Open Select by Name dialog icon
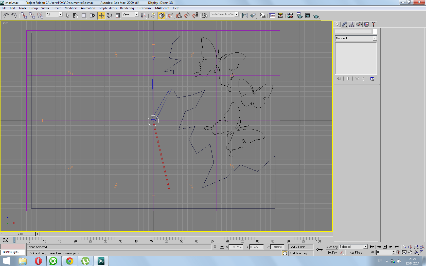The width and height of the screenshot is (426, 266). pos(75,16)
